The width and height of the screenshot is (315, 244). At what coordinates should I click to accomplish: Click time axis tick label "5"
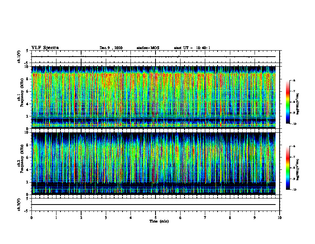coord(156,218)
